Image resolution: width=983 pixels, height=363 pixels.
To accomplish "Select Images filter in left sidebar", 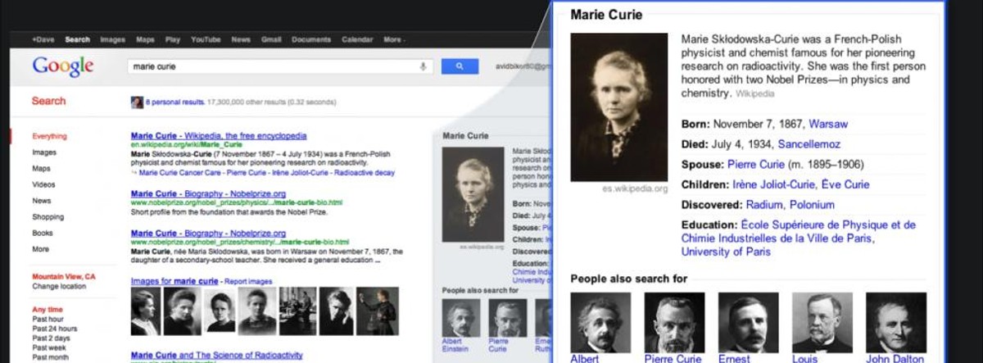I will tap(44, 152).
